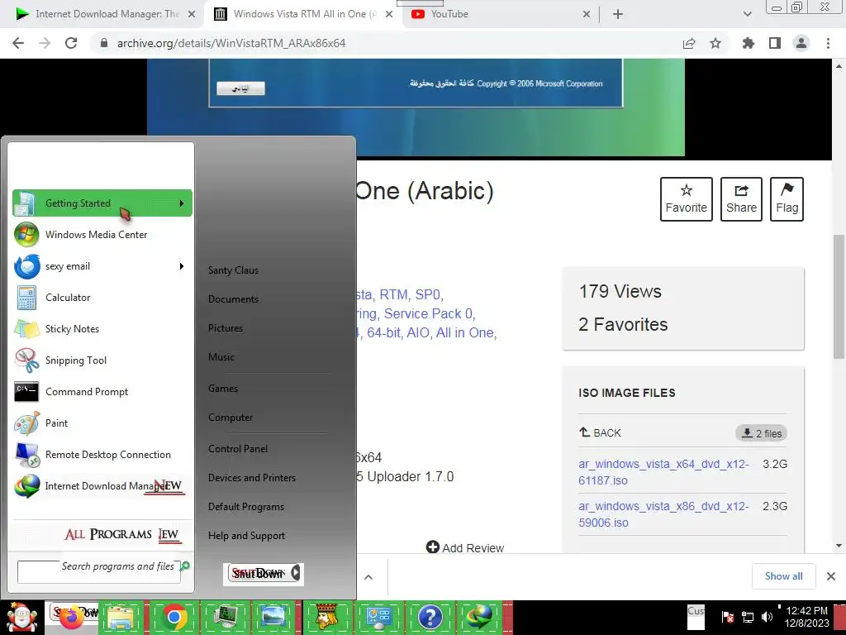846x635 pixels.
Task: Expand Getting Started submenu arrow
Action: point(182,203)
